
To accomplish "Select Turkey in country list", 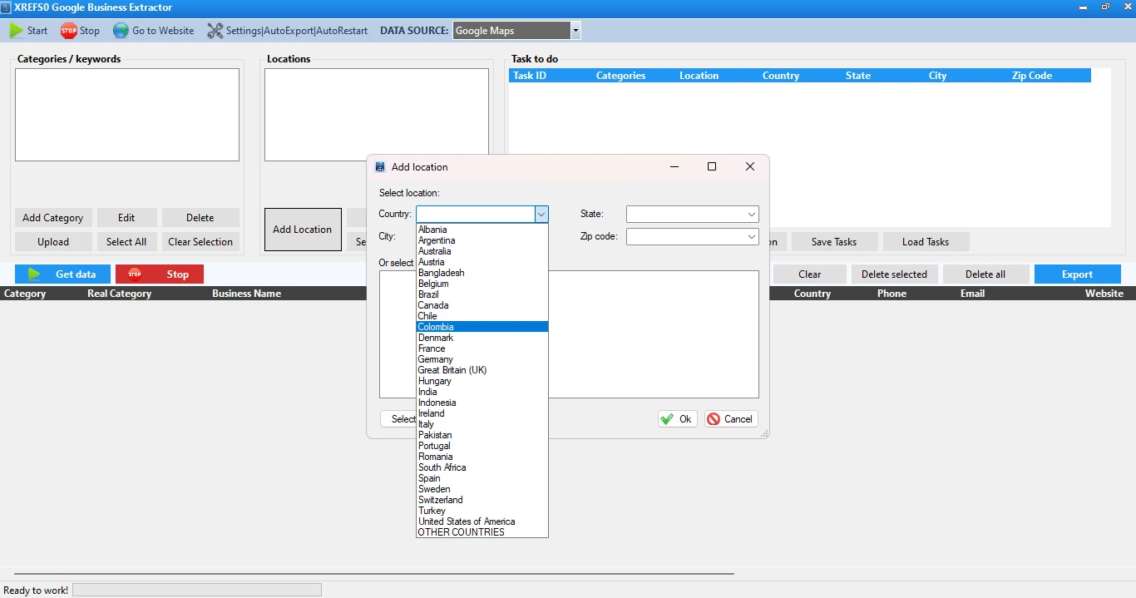I will point(482,511).
